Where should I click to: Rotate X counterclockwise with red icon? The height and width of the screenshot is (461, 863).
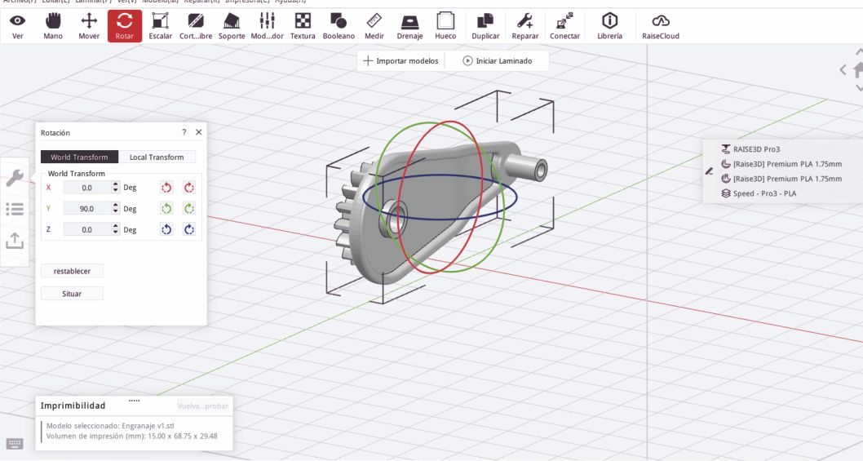166,188
